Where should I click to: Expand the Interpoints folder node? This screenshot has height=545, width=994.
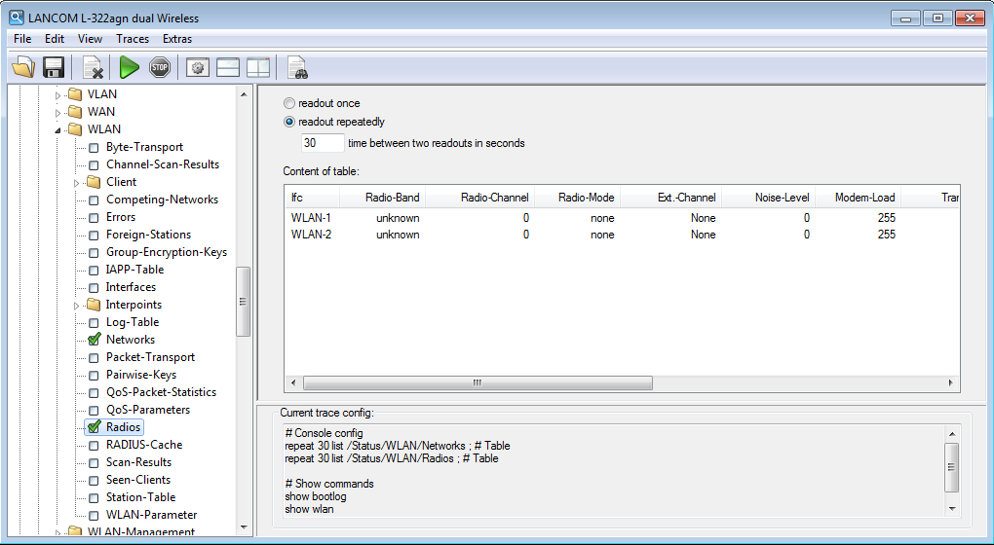[77, 305]
